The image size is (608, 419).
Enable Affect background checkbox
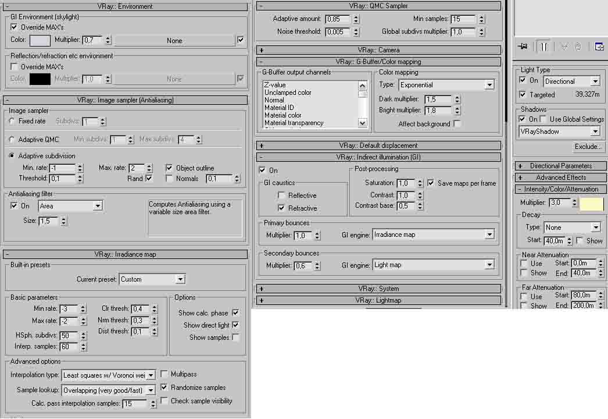(457, 123)
